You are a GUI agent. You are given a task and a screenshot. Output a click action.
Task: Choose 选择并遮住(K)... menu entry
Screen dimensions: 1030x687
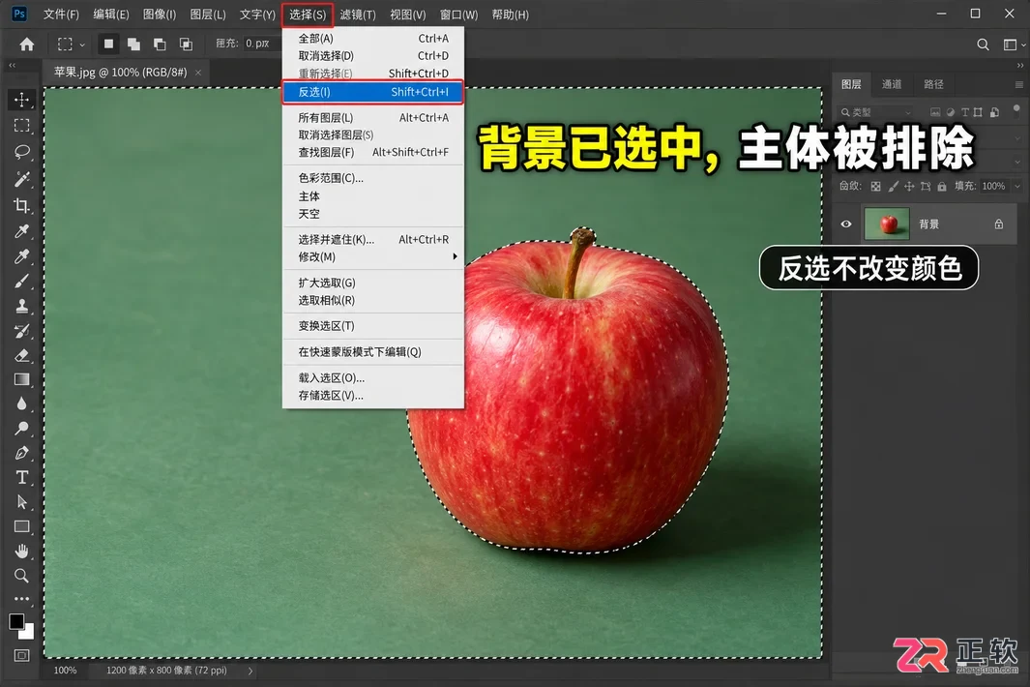tap(373, 239)
